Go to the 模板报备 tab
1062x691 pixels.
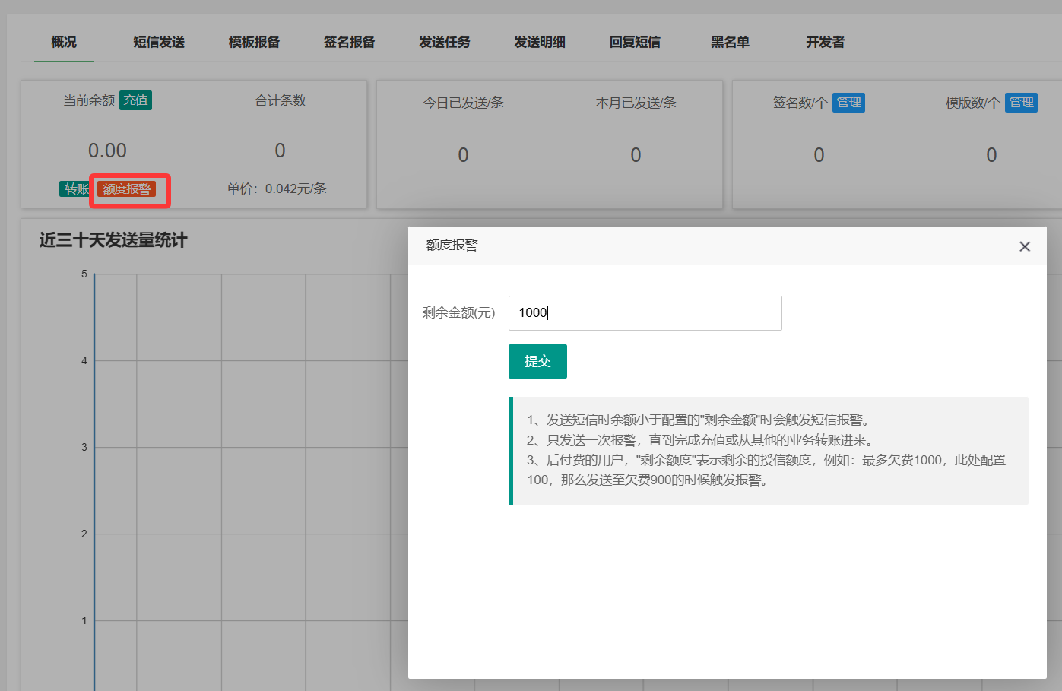[254, 43]
